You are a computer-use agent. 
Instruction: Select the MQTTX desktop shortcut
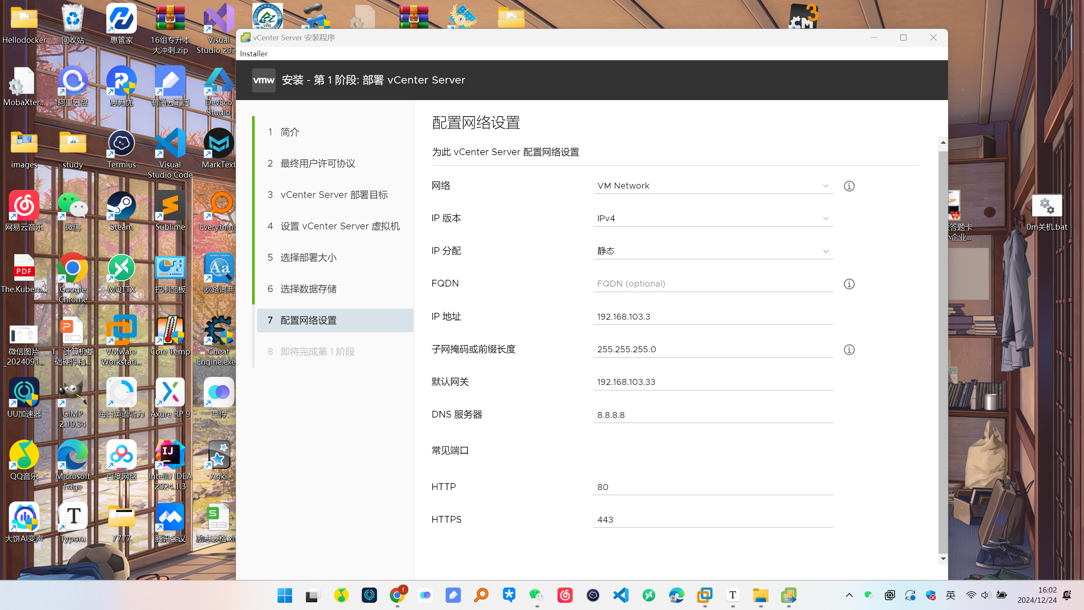(x=122, y=274)
